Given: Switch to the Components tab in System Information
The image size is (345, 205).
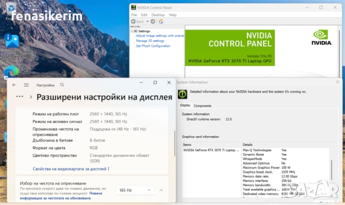Looking at the screenshot, I should click(x=203, y=105).
